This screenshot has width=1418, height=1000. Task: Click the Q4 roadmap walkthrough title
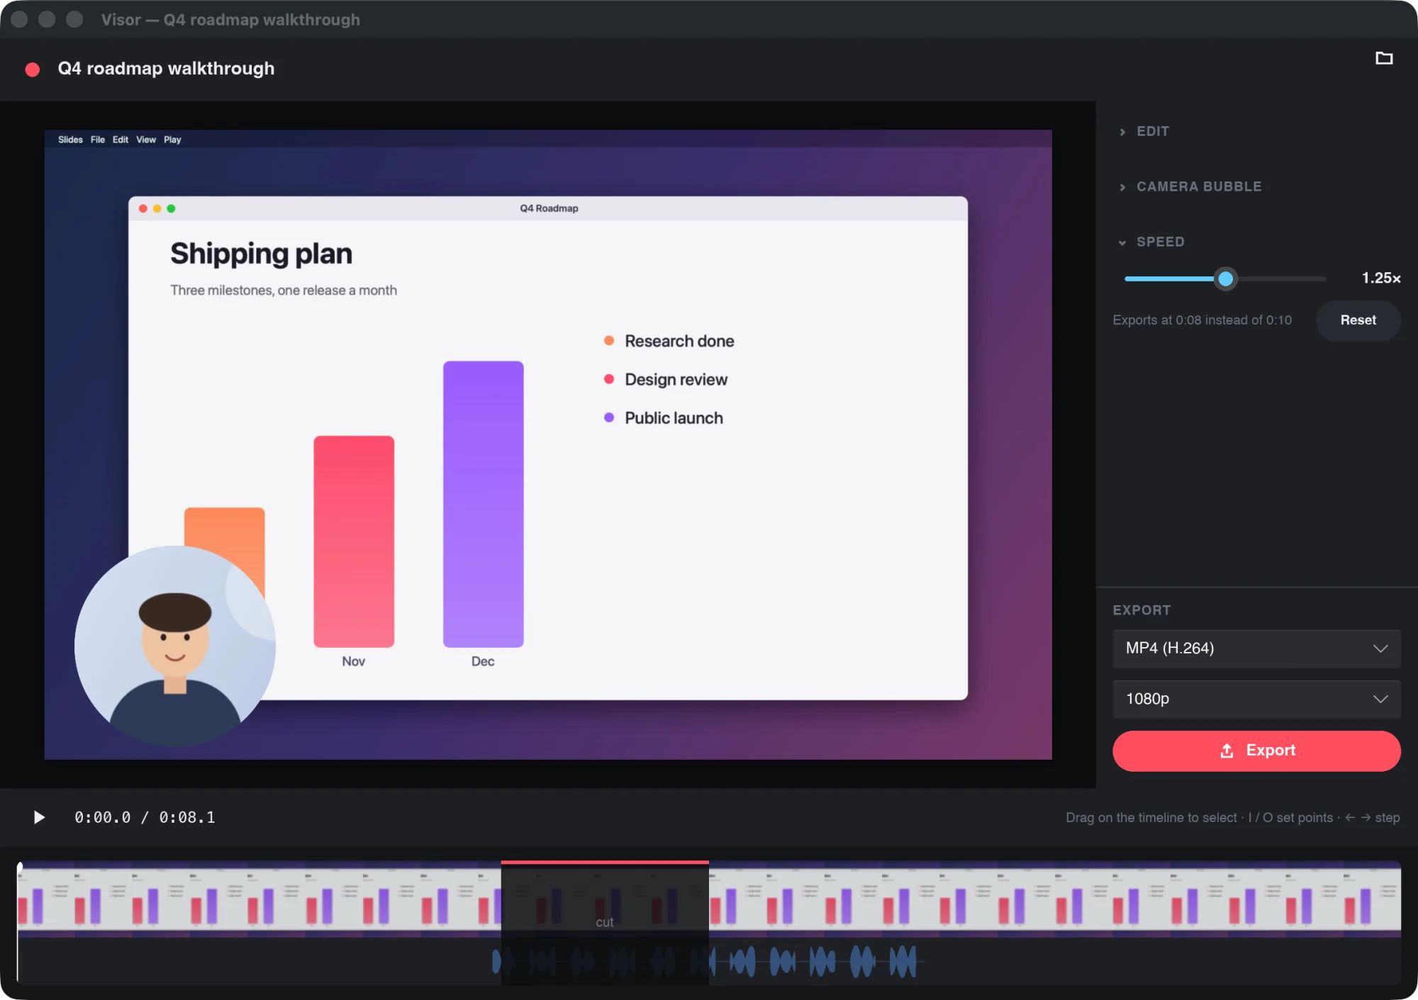166,69
